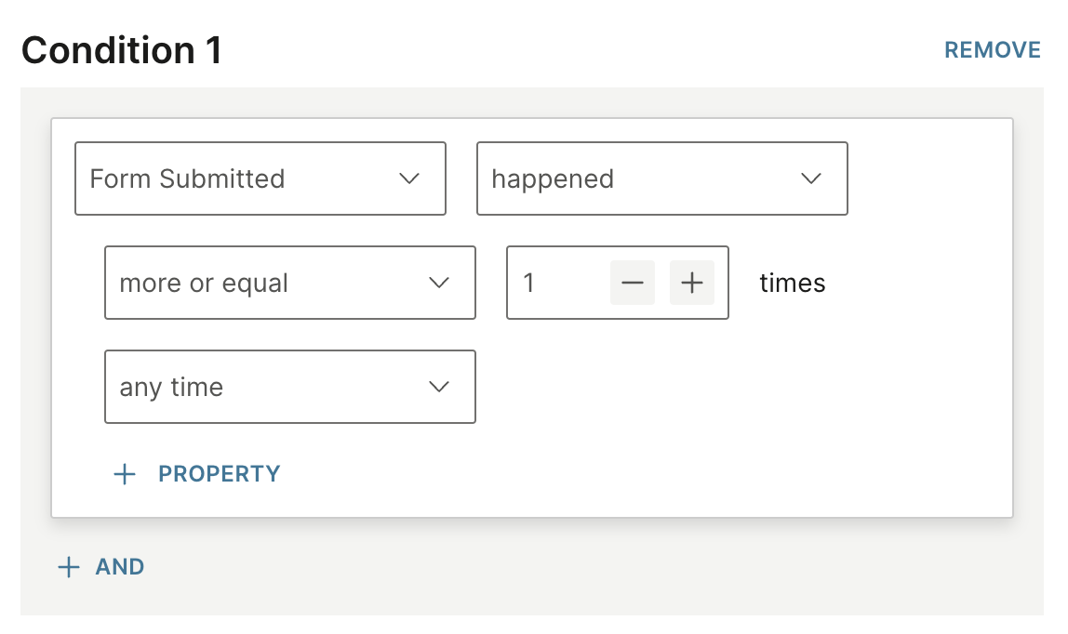Click the plus icon to increase times count
Screen dimensions: 1068x634
tap(691, 283)
